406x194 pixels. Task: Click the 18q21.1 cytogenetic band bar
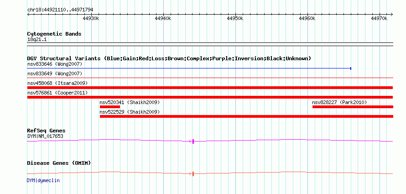(210, 44)
